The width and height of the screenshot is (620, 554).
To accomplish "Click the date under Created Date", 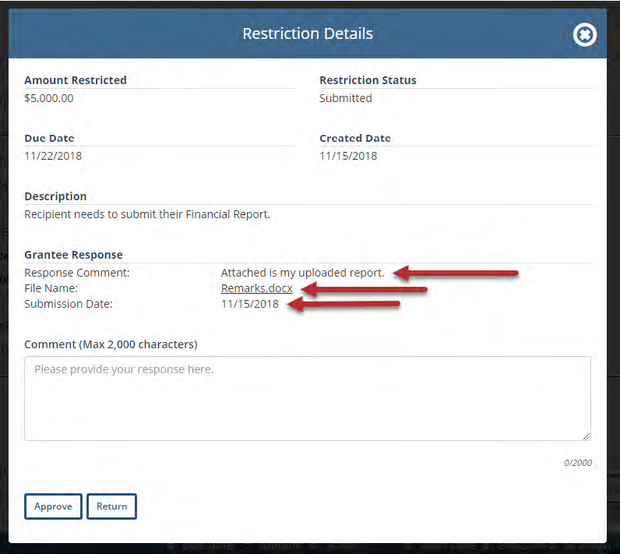I will (348, 156).
